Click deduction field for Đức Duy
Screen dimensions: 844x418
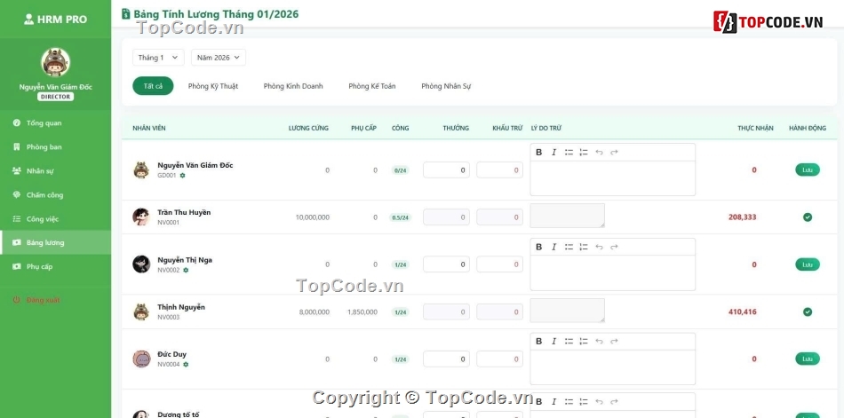(x=499, y=359)
